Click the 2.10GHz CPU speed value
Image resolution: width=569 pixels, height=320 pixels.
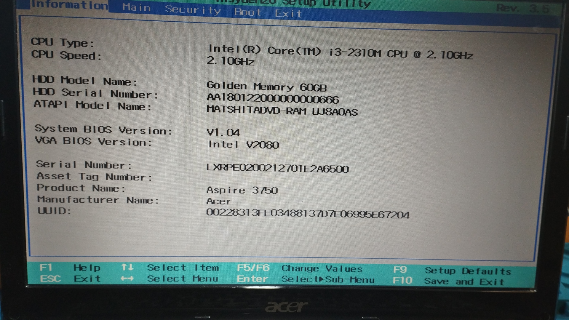231,61
